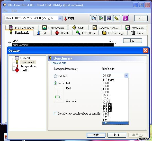Cancel options with the 取消 button
This screenshot has width=152, height=141.
(117, 135)
